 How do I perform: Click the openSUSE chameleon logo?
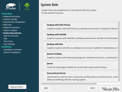(x=11, y=6)
